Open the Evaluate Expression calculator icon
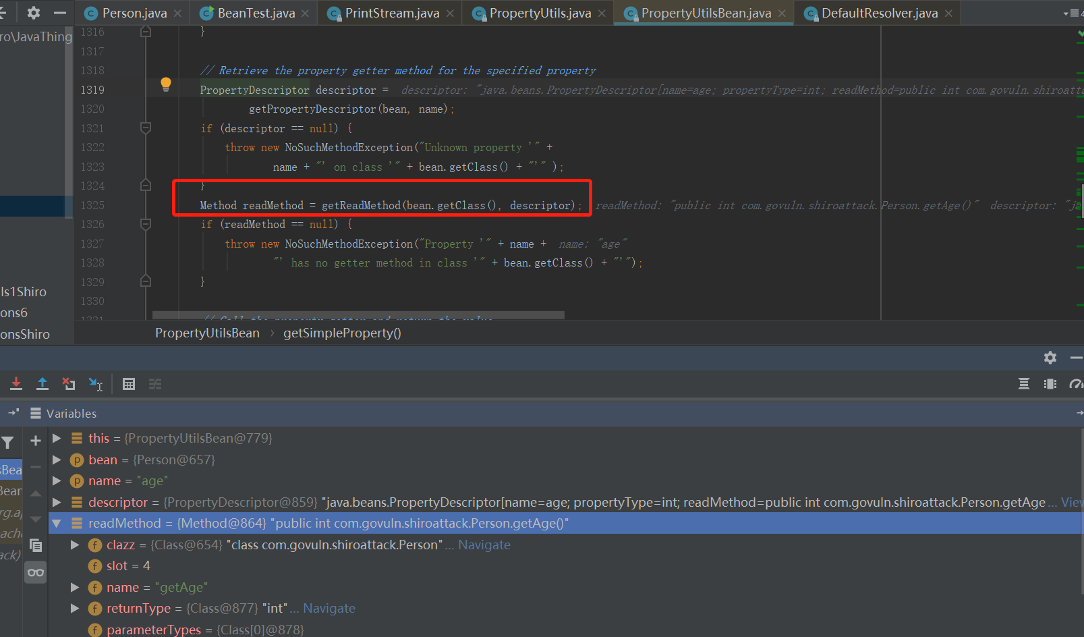The width and height of the screenshot is (1084, 637). (129, 384)
